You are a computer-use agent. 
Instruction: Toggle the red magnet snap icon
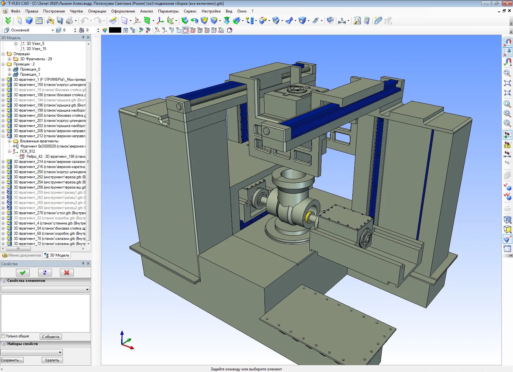[508, 42]
